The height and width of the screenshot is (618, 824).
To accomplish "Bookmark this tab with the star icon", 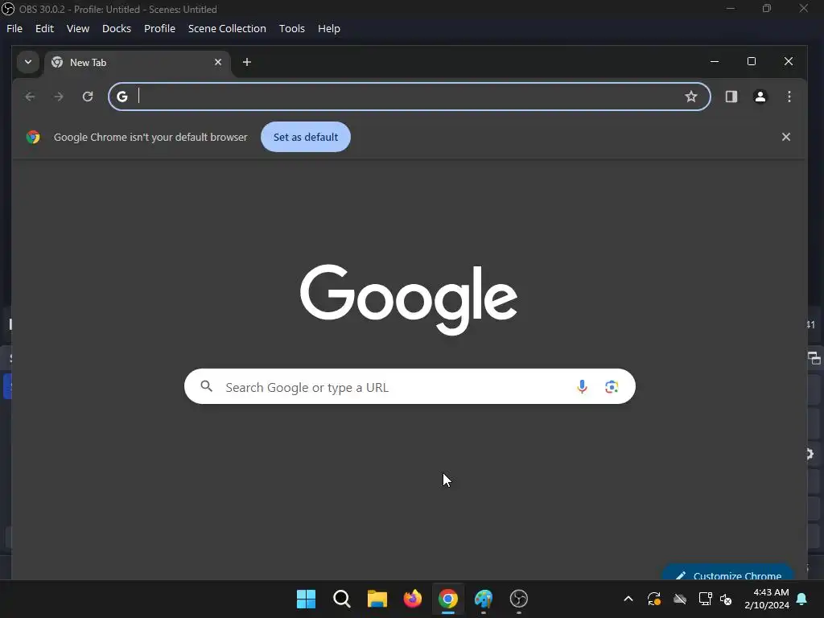I will (x=691, y=97).
